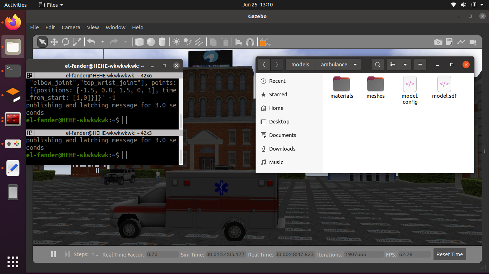This screenshot has height=274, width=489.
Task: Select the Translate mode tool
Action: [54, 42]
